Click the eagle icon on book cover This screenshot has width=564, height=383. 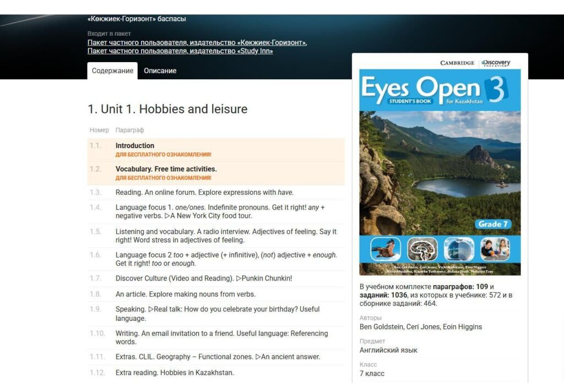coord(386,249)
